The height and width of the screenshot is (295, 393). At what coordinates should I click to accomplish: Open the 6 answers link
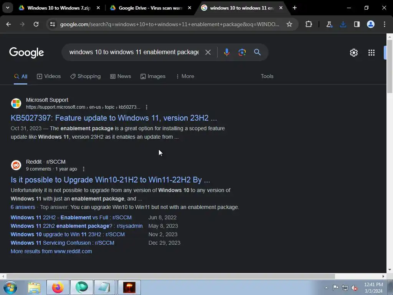[23, 207]
